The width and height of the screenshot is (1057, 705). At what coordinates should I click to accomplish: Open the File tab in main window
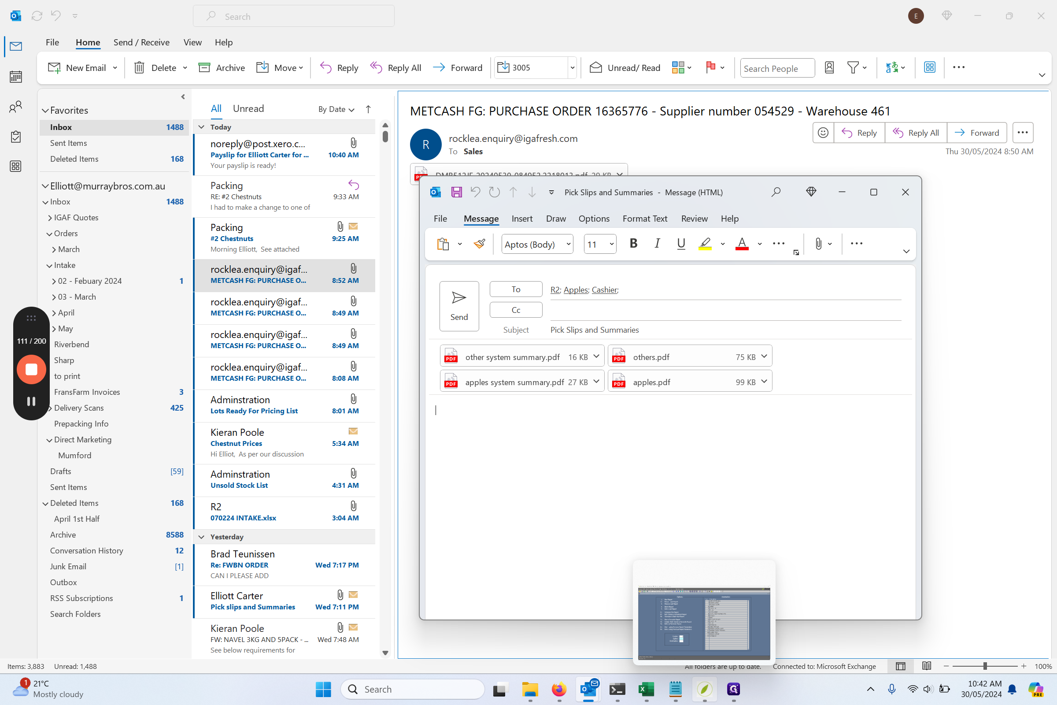click(52, 42)
